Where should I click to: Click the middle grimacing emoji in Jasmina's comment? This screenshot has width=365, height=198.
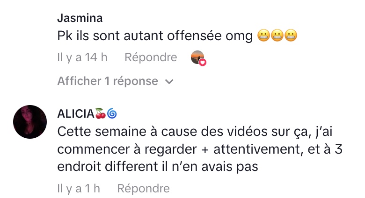point(277,35)
